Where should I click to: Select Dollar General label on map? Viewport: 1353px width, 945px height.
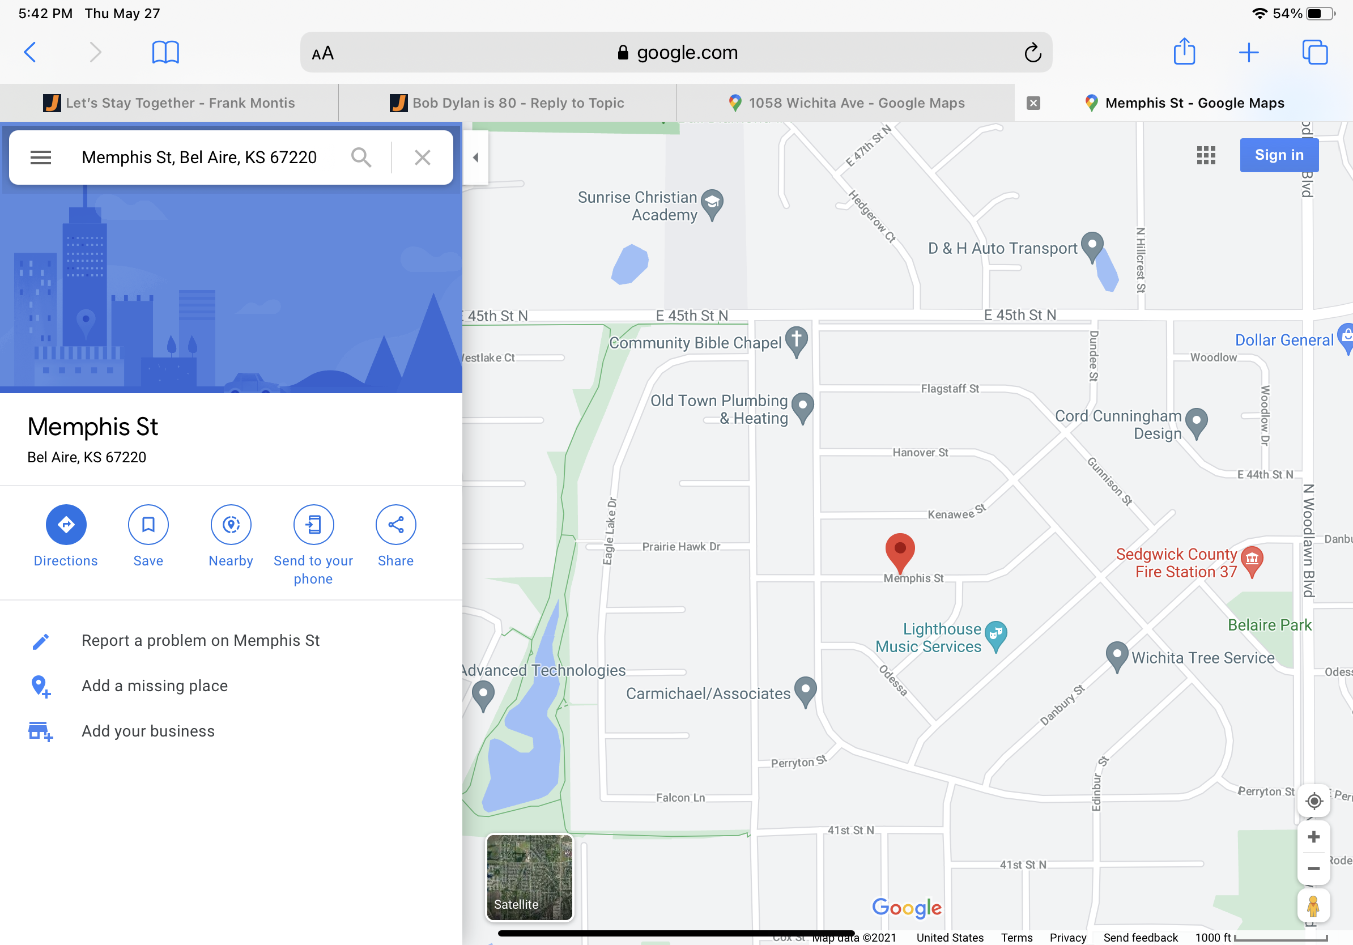pyautogui.click(x=1283, y=340)
